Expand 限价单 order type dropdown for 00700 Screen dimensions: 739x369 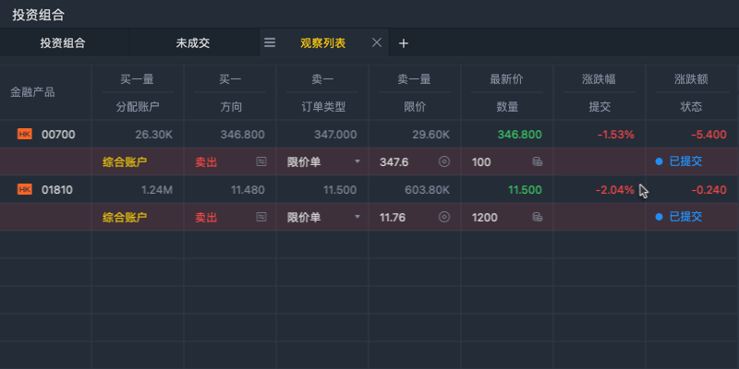(357, 162)
